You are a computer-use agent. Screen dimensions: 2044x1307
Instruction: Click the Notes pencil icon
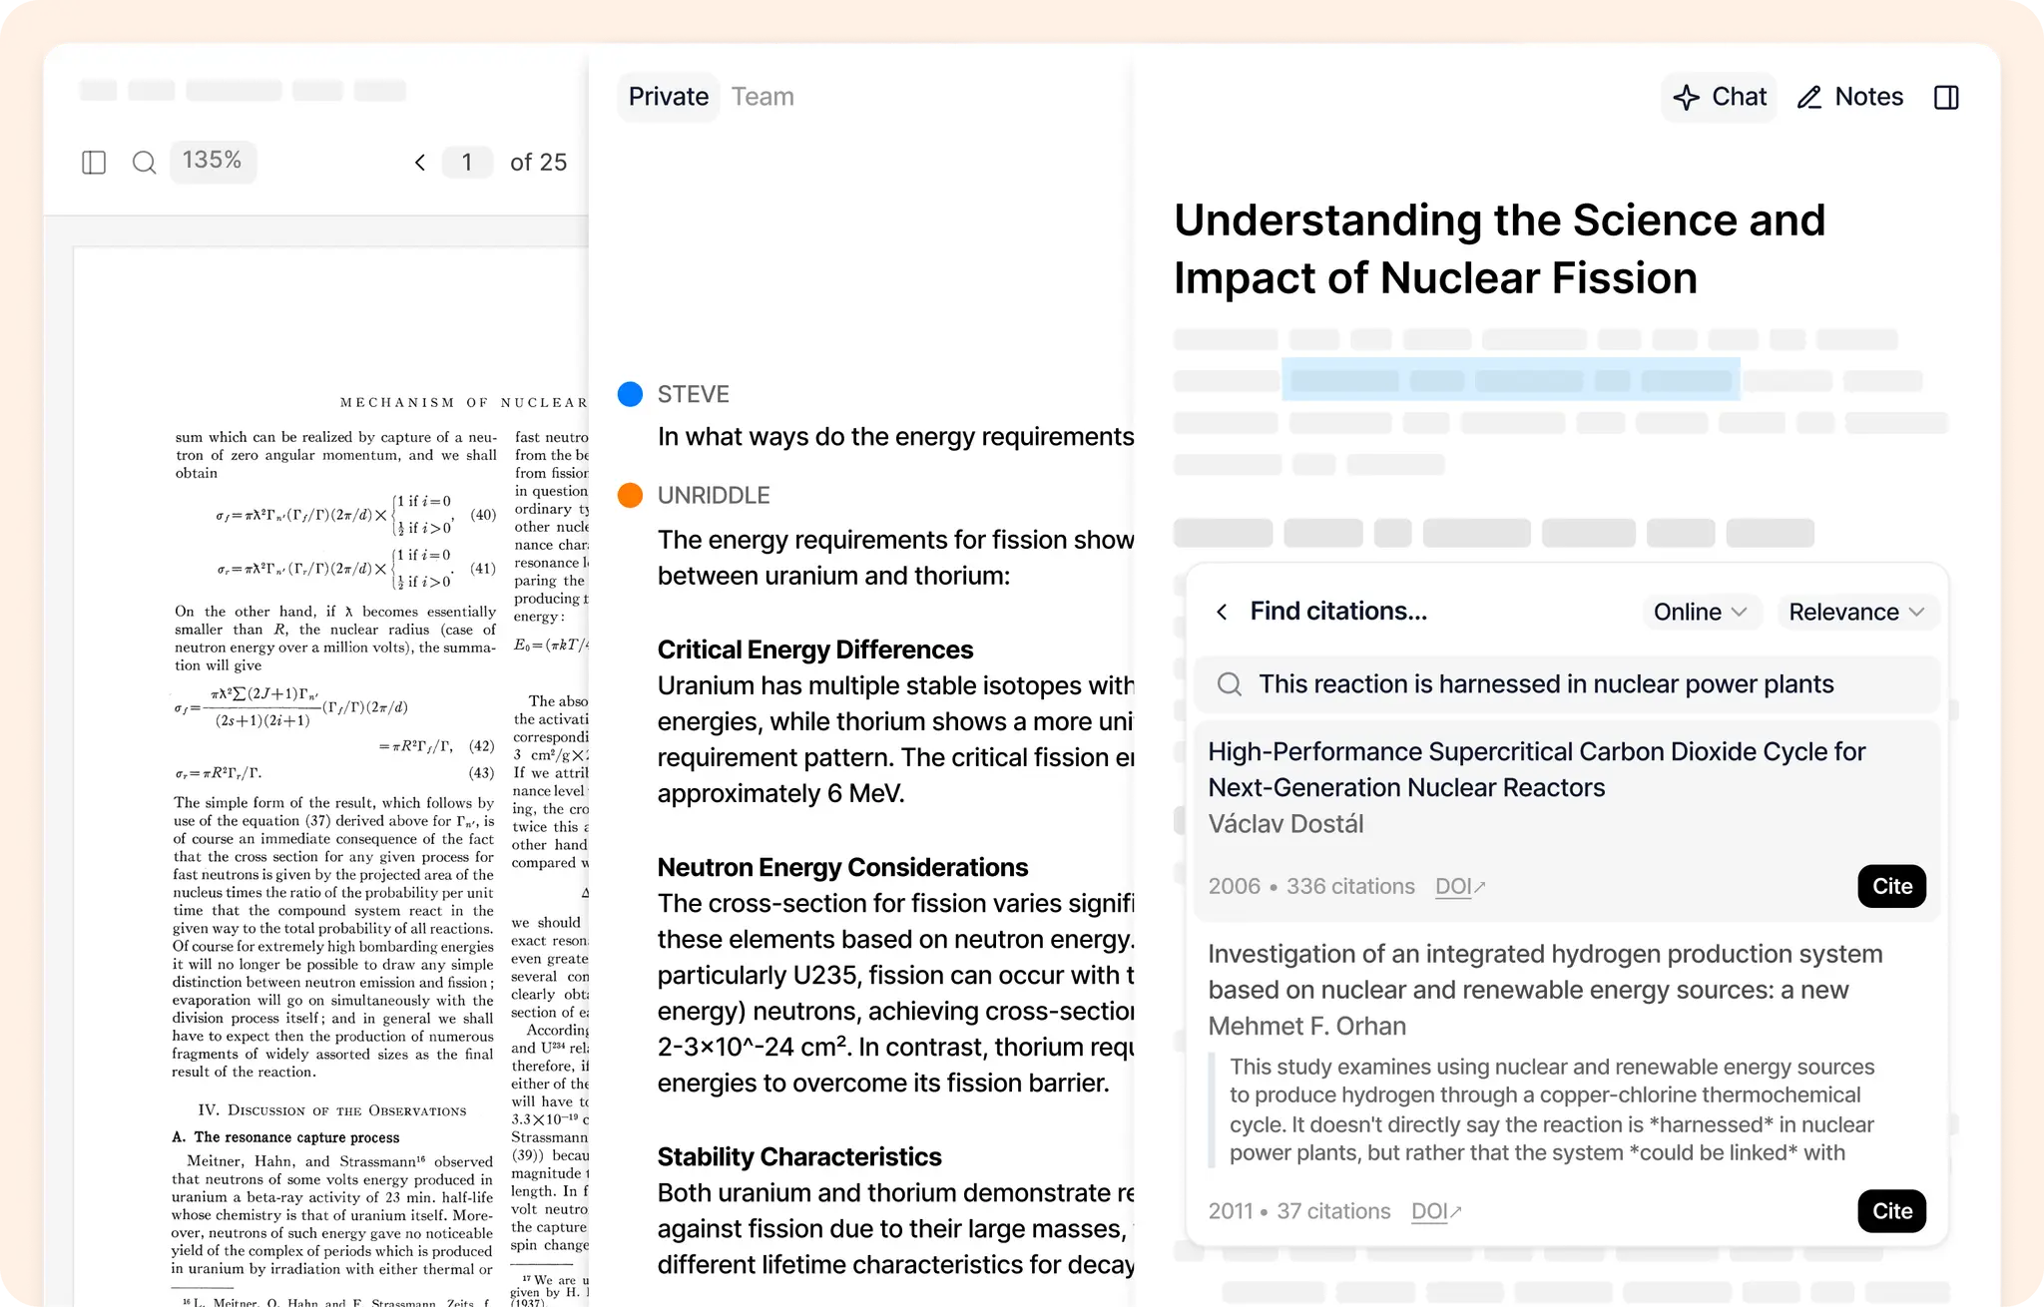(x=1809, y=98)
